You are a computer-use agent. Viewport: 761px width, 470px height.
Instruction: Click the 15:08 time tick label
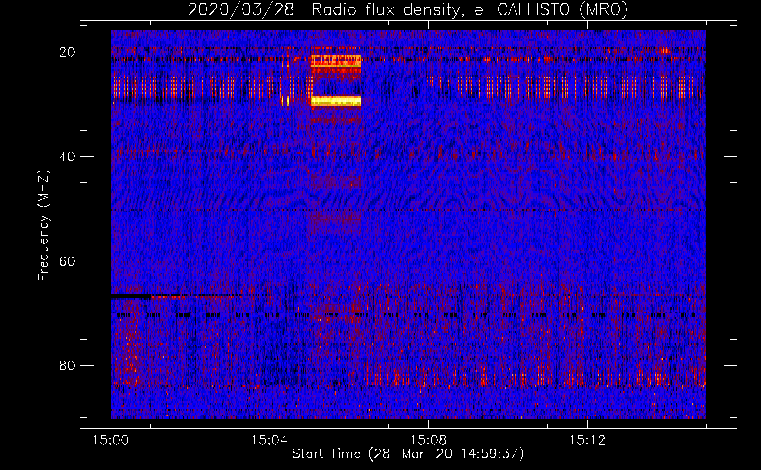point(428,440)
